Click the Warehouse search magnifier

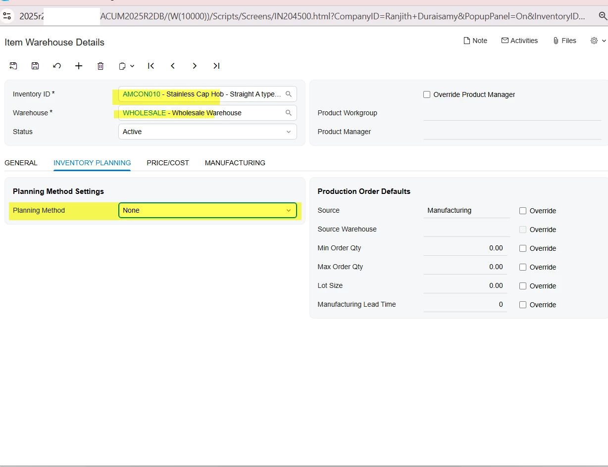coord(289,113)
